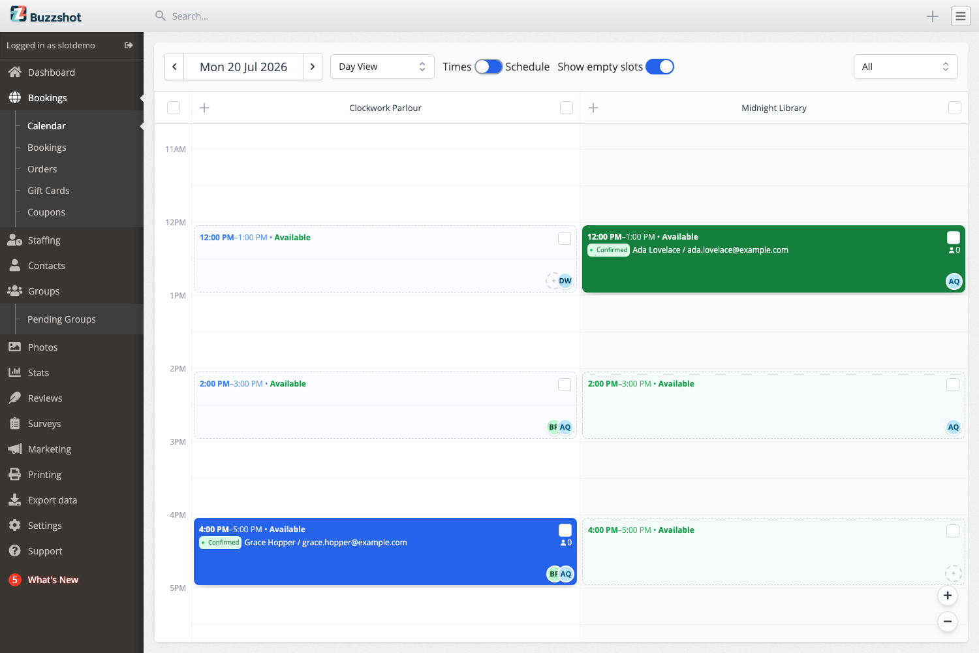Screen dimensions: 979x653
Task: Click add staff icon on Midnight 4:00 PM slot
Action: click(954, 573)
